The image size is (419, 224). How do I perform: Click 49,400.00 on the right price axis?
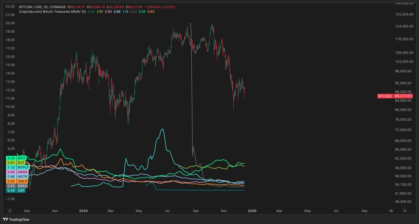pos(404,201)
